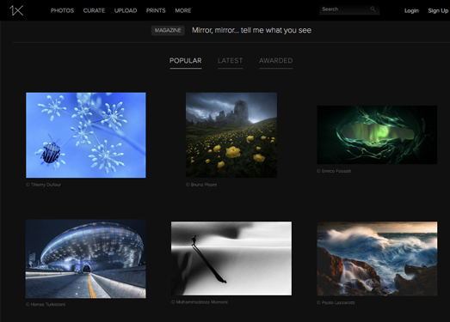Open the yellow flowers mountain photo
This screenshot has width=450, height=322.
(231, 135)
